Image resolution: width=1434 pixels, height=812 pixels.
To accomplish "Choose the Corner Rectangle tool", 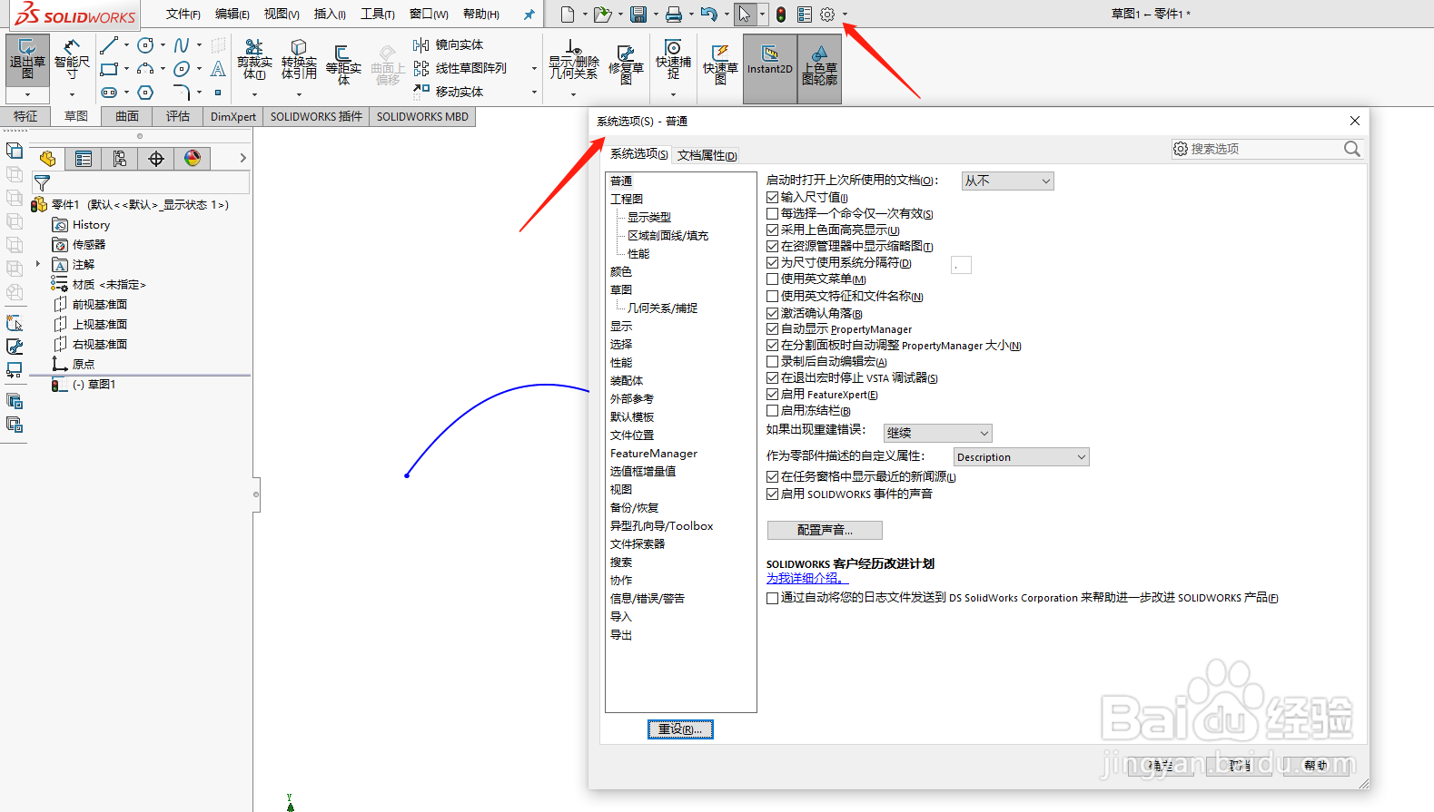I will pos(109,69).
